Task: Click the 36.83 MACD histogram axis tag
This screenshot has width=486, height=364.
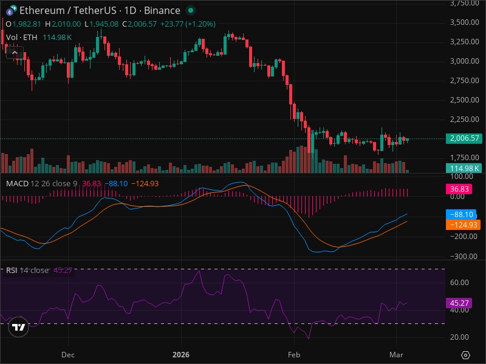Action: pyautogui.click(x=459, y=189)
